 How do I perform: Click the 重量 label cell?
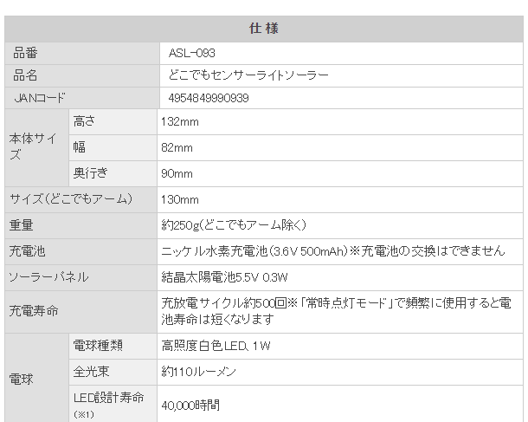click(x=80, y=225)
